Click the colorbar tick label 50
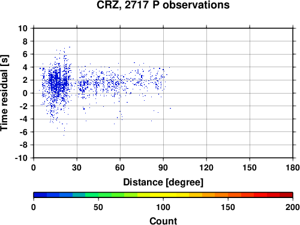The height and width of the screenshot is (225, 300). [98, 207]
